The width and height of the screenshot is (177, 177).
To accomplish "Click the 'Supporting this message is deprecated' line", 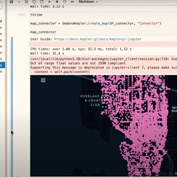I will coord(103,68).
